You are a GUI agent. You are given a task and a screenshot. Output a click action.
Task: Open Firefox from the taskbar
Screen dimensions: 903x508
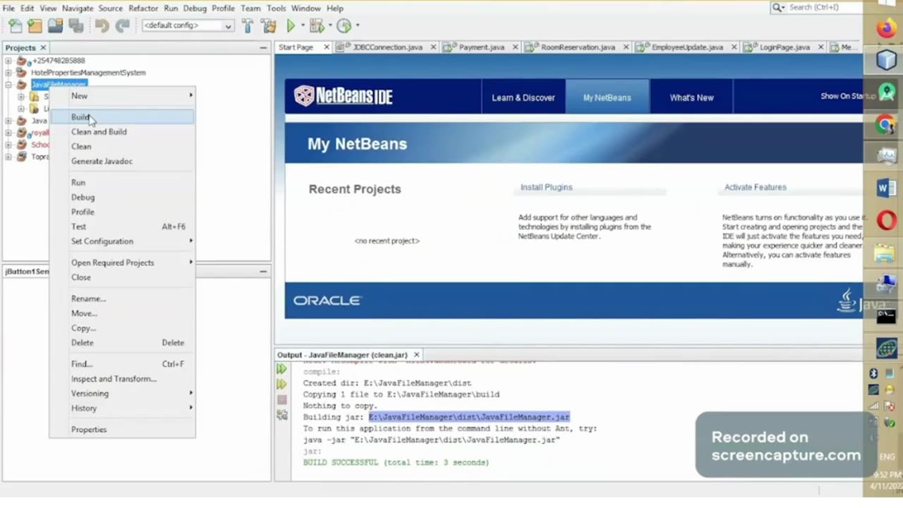coord(886,29)
